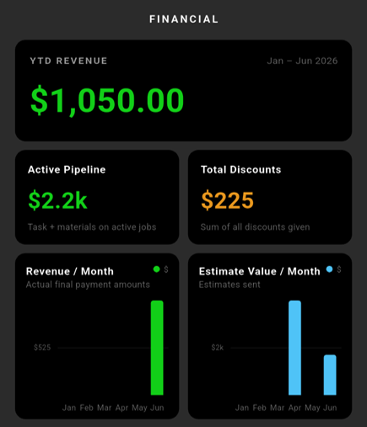Select the Estimates sent subtitle
367x427 pixels.
pyautogui.click(x=229, y=285)
